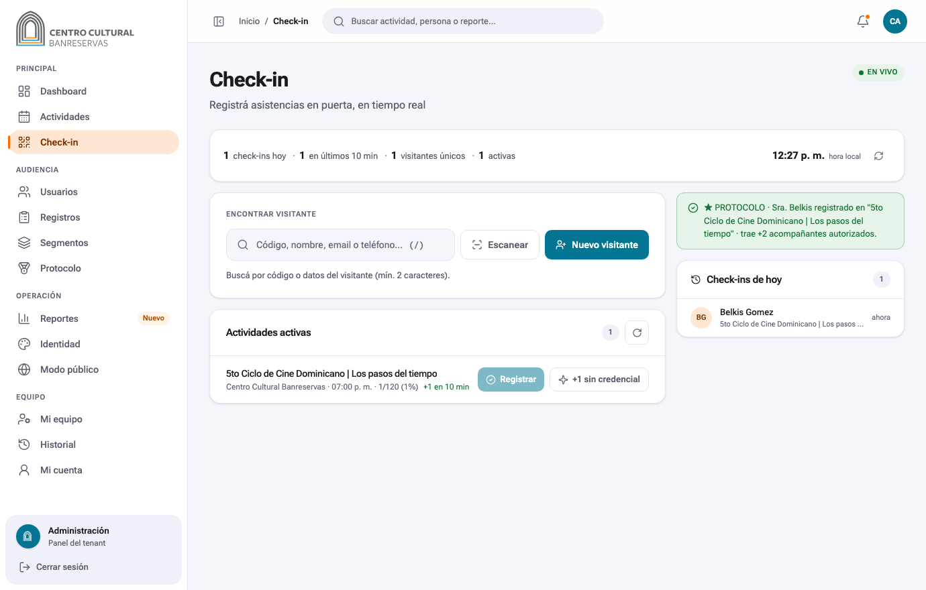Click the Check-in QR code icon
The image size is (926, 590).
pos(24,142)
